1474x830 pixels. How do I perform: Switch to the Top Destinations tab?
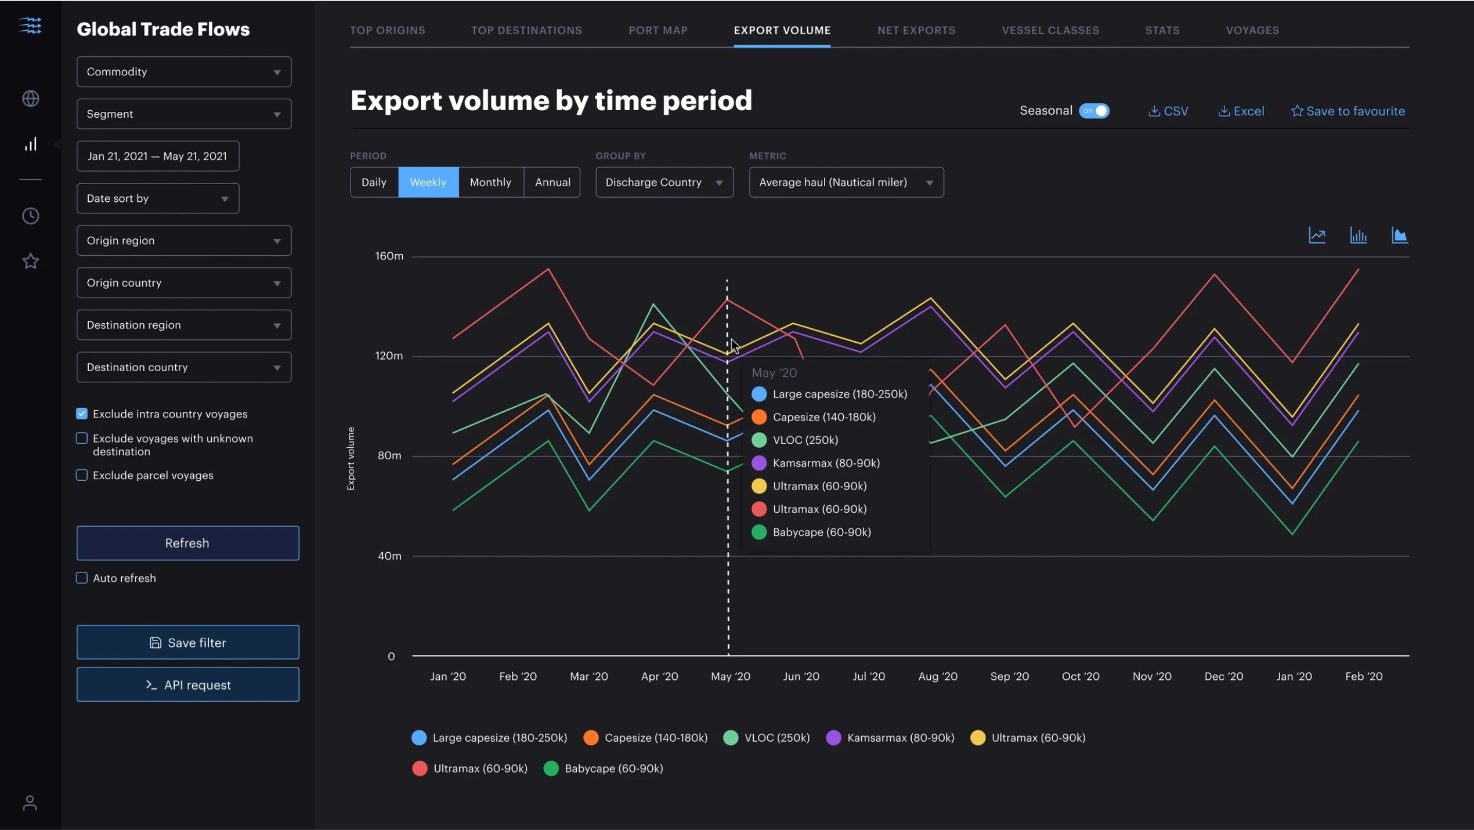(x=526, y=30)
